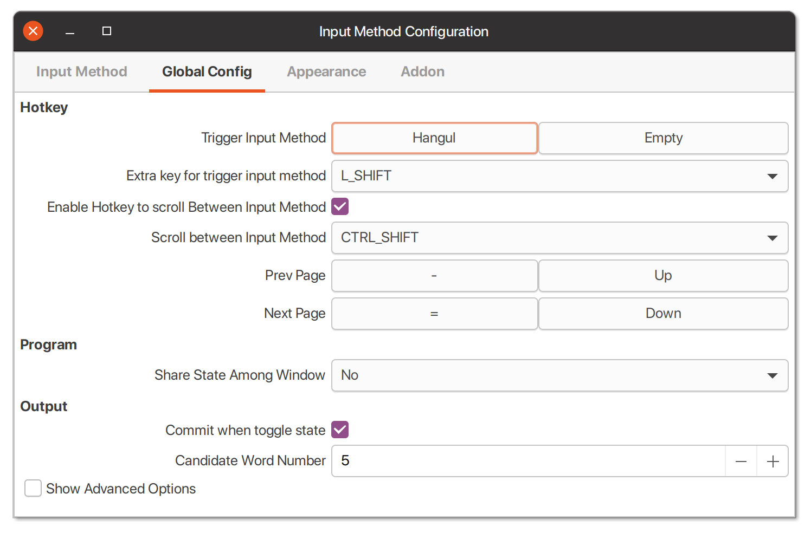
Task: Switch to the Input Method tab
Action: 82,71
